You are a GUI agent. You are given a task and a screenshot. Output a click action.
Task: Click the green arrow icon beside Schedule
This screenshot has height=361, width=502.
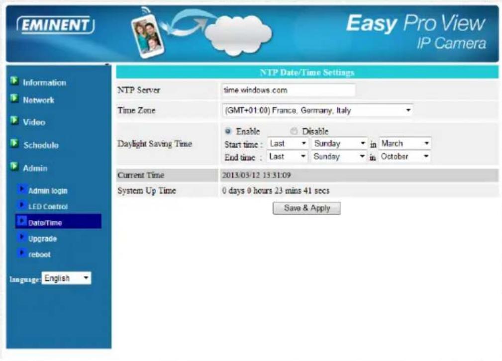tap(14, 143)
